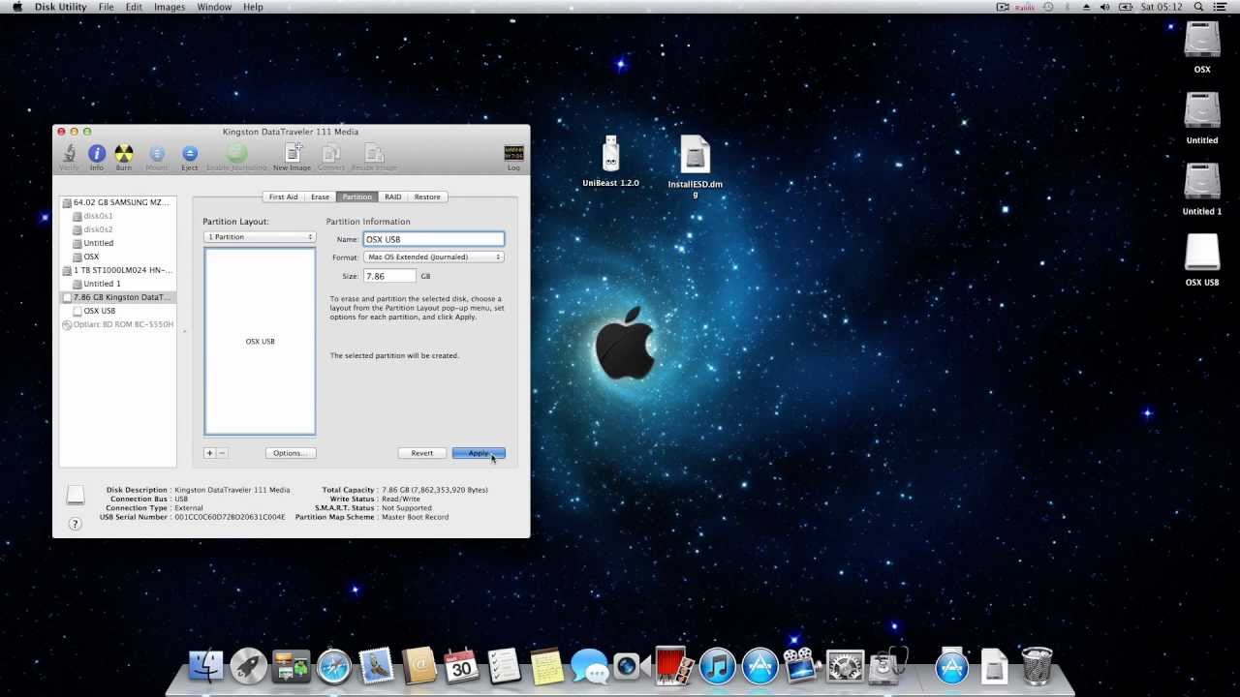This screenshot has height=697, width=1240.
Task: Open the Partition Layout dropdown
Action: tap(260, 237)
